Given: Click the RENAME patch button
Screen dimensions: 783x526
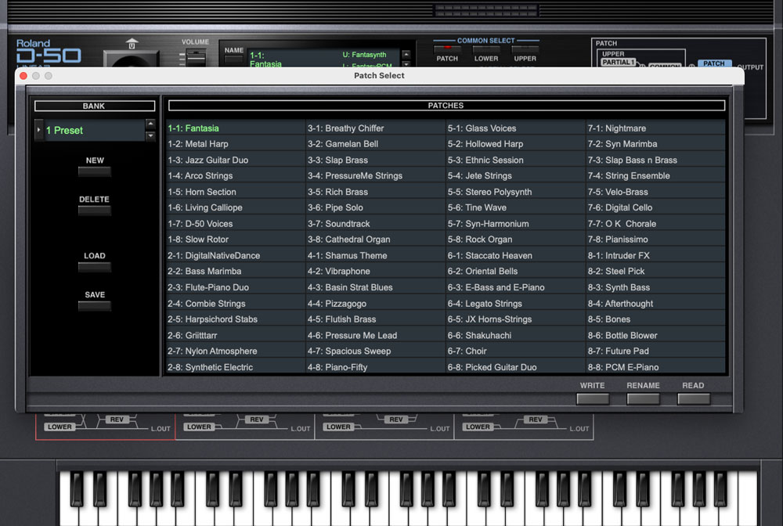Looking at the screenshot, I should pos(643,398).
